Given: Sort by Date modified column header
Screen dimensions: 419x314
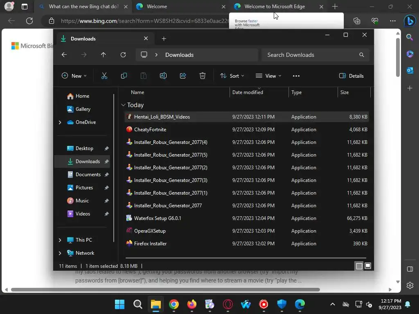Looking at the screenshot, I should (x=259, y=92).
